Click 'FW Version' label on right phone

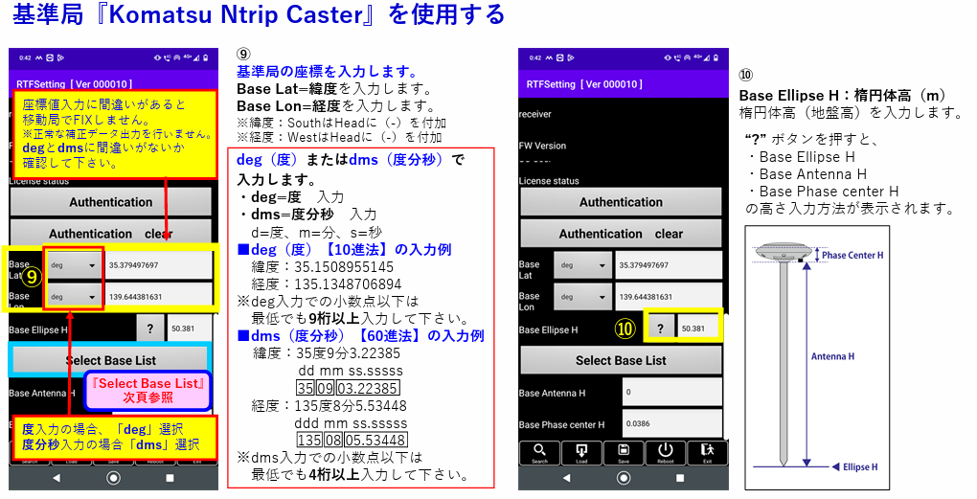[543, 146]
